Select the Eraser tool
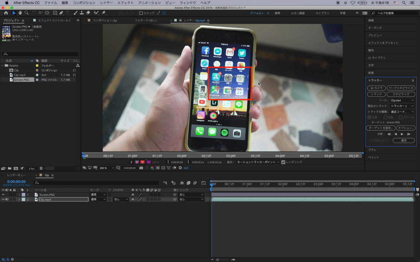 (88, 13)
